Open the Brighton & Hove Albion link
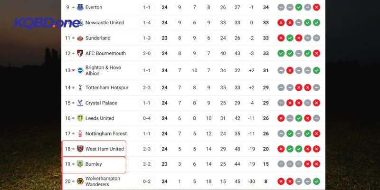Viewport: 380px width, 190px height. [x=103, y=70]
